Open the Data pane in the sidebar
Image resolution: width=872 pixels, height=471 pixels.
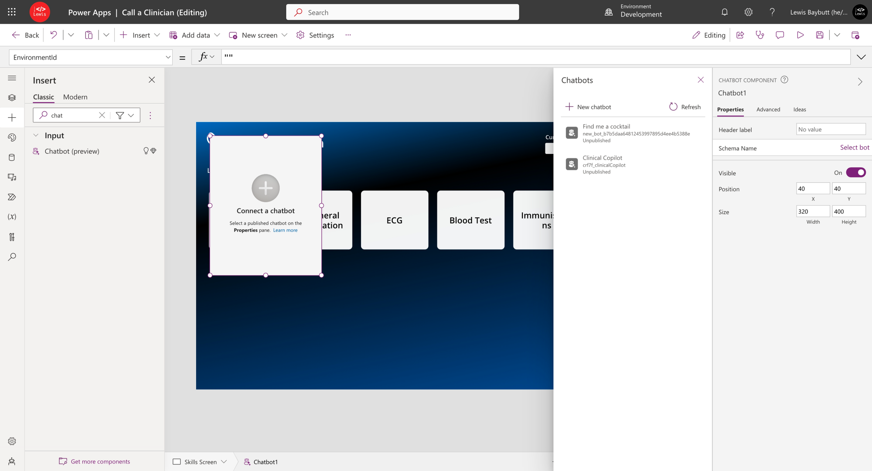(x=12, y=157)
